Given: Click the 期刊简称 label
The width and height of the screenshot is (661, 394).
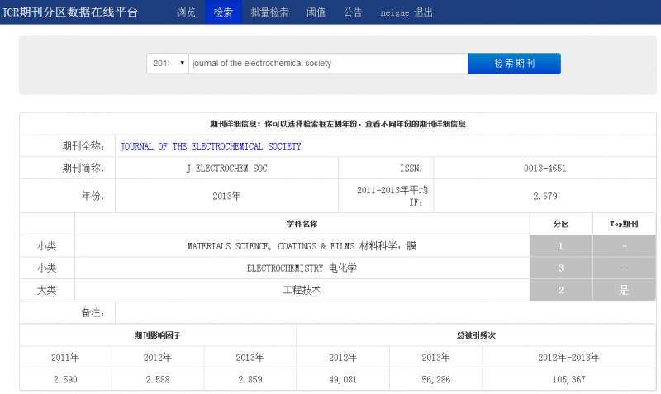Looking at the screenshot, I should 83,169.
